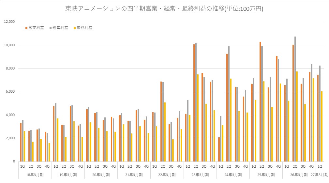The height and width of the screenshot is (183, 329).
Task: Click the orange 営業利益 legend swatch
Action: 27,28
